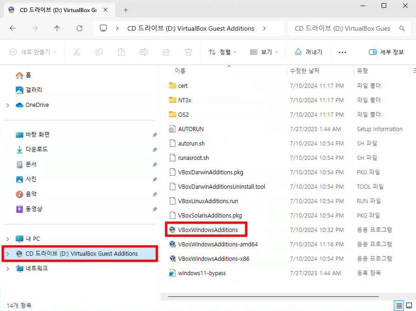Open OneDrive in sidebar
This screenshot has height=311, width=416.
click(33, 105)
